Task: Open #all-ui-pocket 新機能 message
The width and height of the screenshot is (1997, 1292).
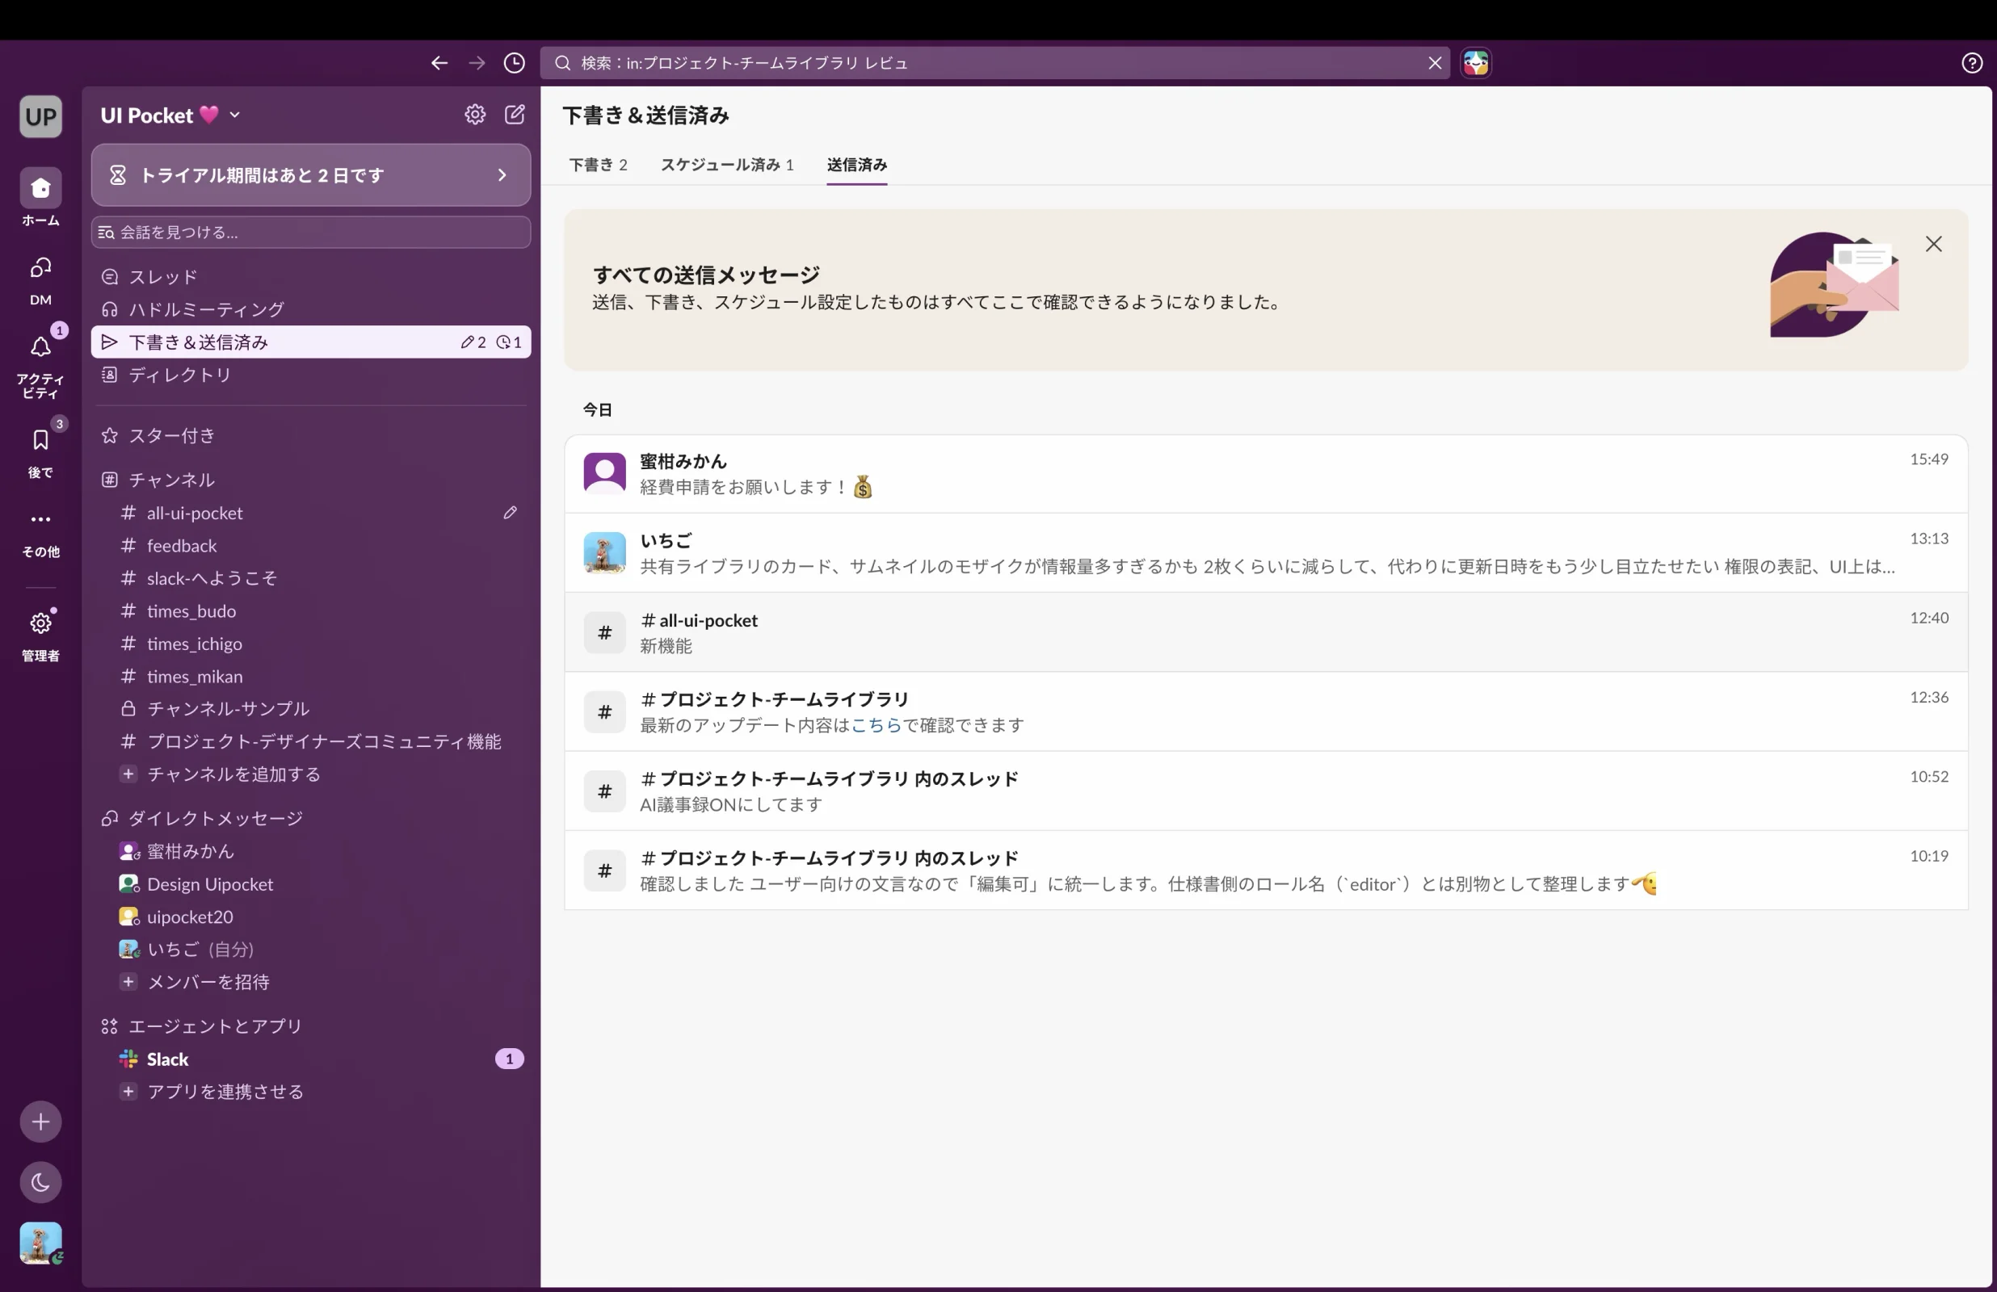Action: click(1266, 632)
